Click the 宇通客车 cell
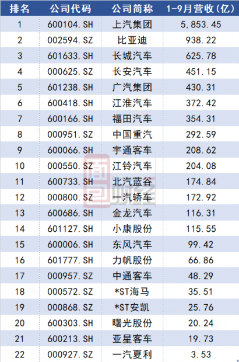This screenshot has width=239, height=362. 132,150
